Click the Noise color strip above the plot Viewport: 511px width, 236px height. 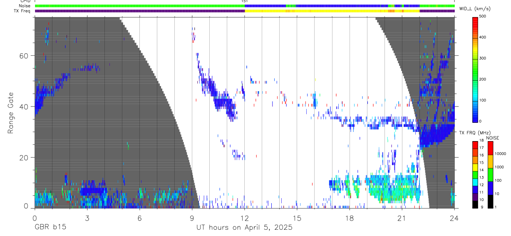click(x=245, y=6)
